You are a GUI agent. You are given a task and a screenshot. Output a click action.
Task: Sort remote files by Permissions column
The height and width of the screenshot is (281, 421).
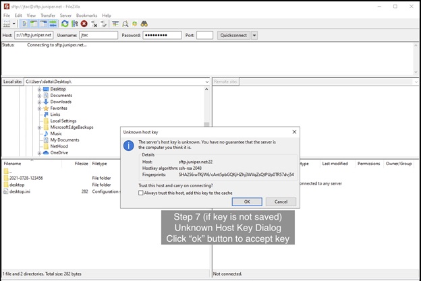click(x=368, y=164)
